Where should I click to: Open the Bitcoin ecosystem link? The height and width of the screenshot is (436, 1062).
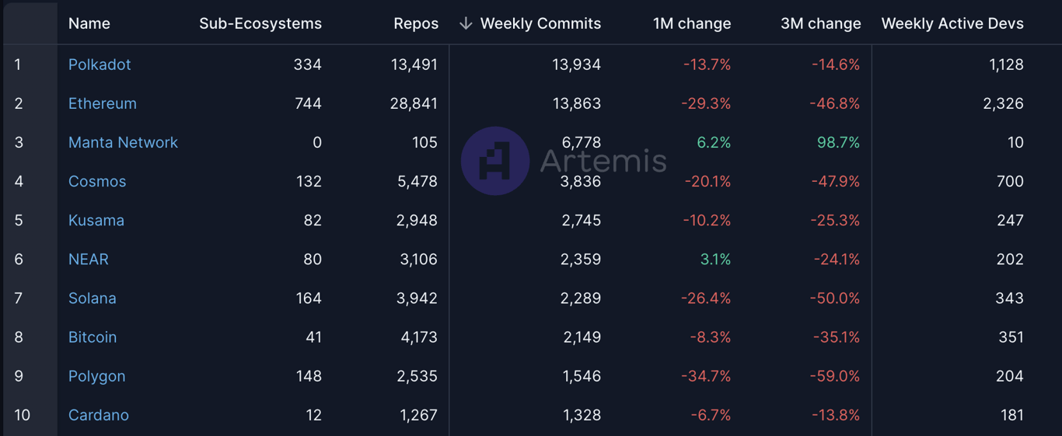tap(93, 337)
